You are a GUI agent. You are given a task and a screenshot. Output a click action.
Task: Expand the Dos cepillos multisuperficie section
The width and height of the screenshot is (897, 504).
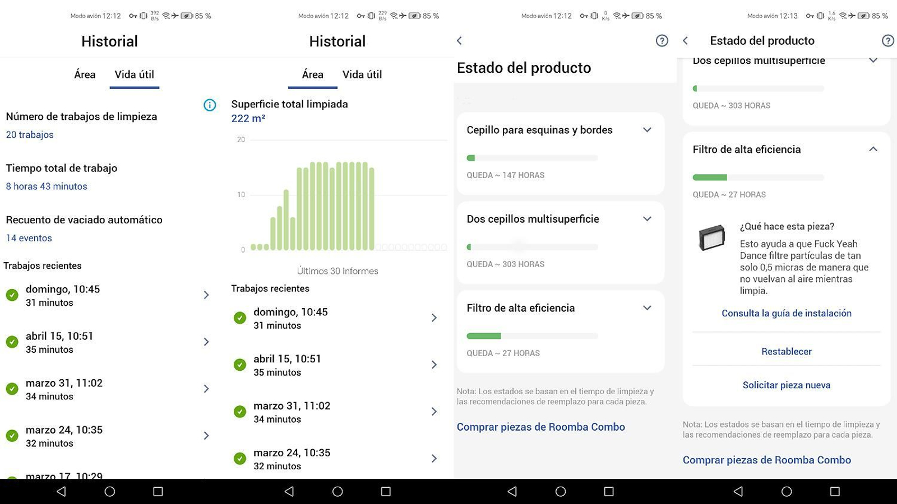[646, 219]
